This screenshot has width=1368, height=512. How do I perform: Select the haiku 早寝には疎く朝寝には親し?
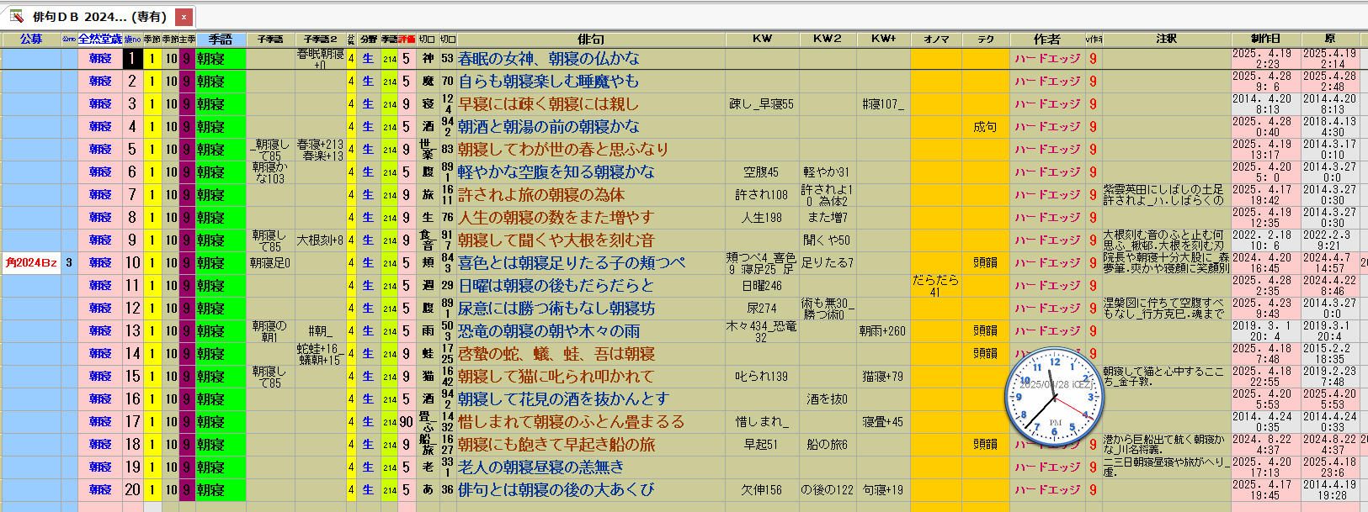(x=549, y=104)
